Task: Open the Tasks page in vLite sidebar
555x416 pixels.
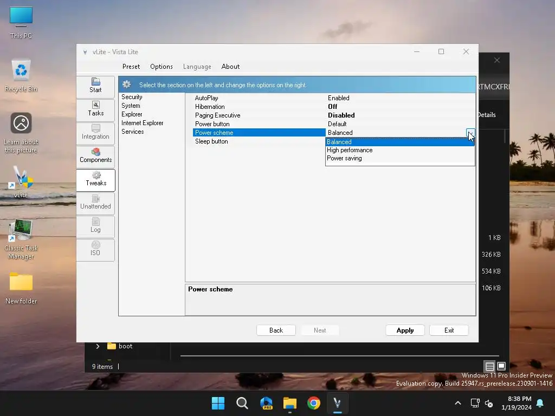Action: click(x=95, y=109)
